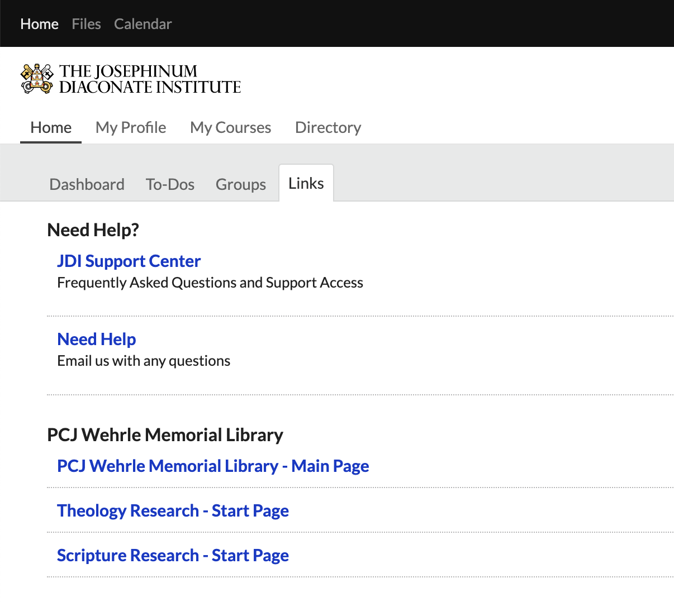Switch to the Groups tab
This screenshot has height=602, width=674.
(241, 184)
